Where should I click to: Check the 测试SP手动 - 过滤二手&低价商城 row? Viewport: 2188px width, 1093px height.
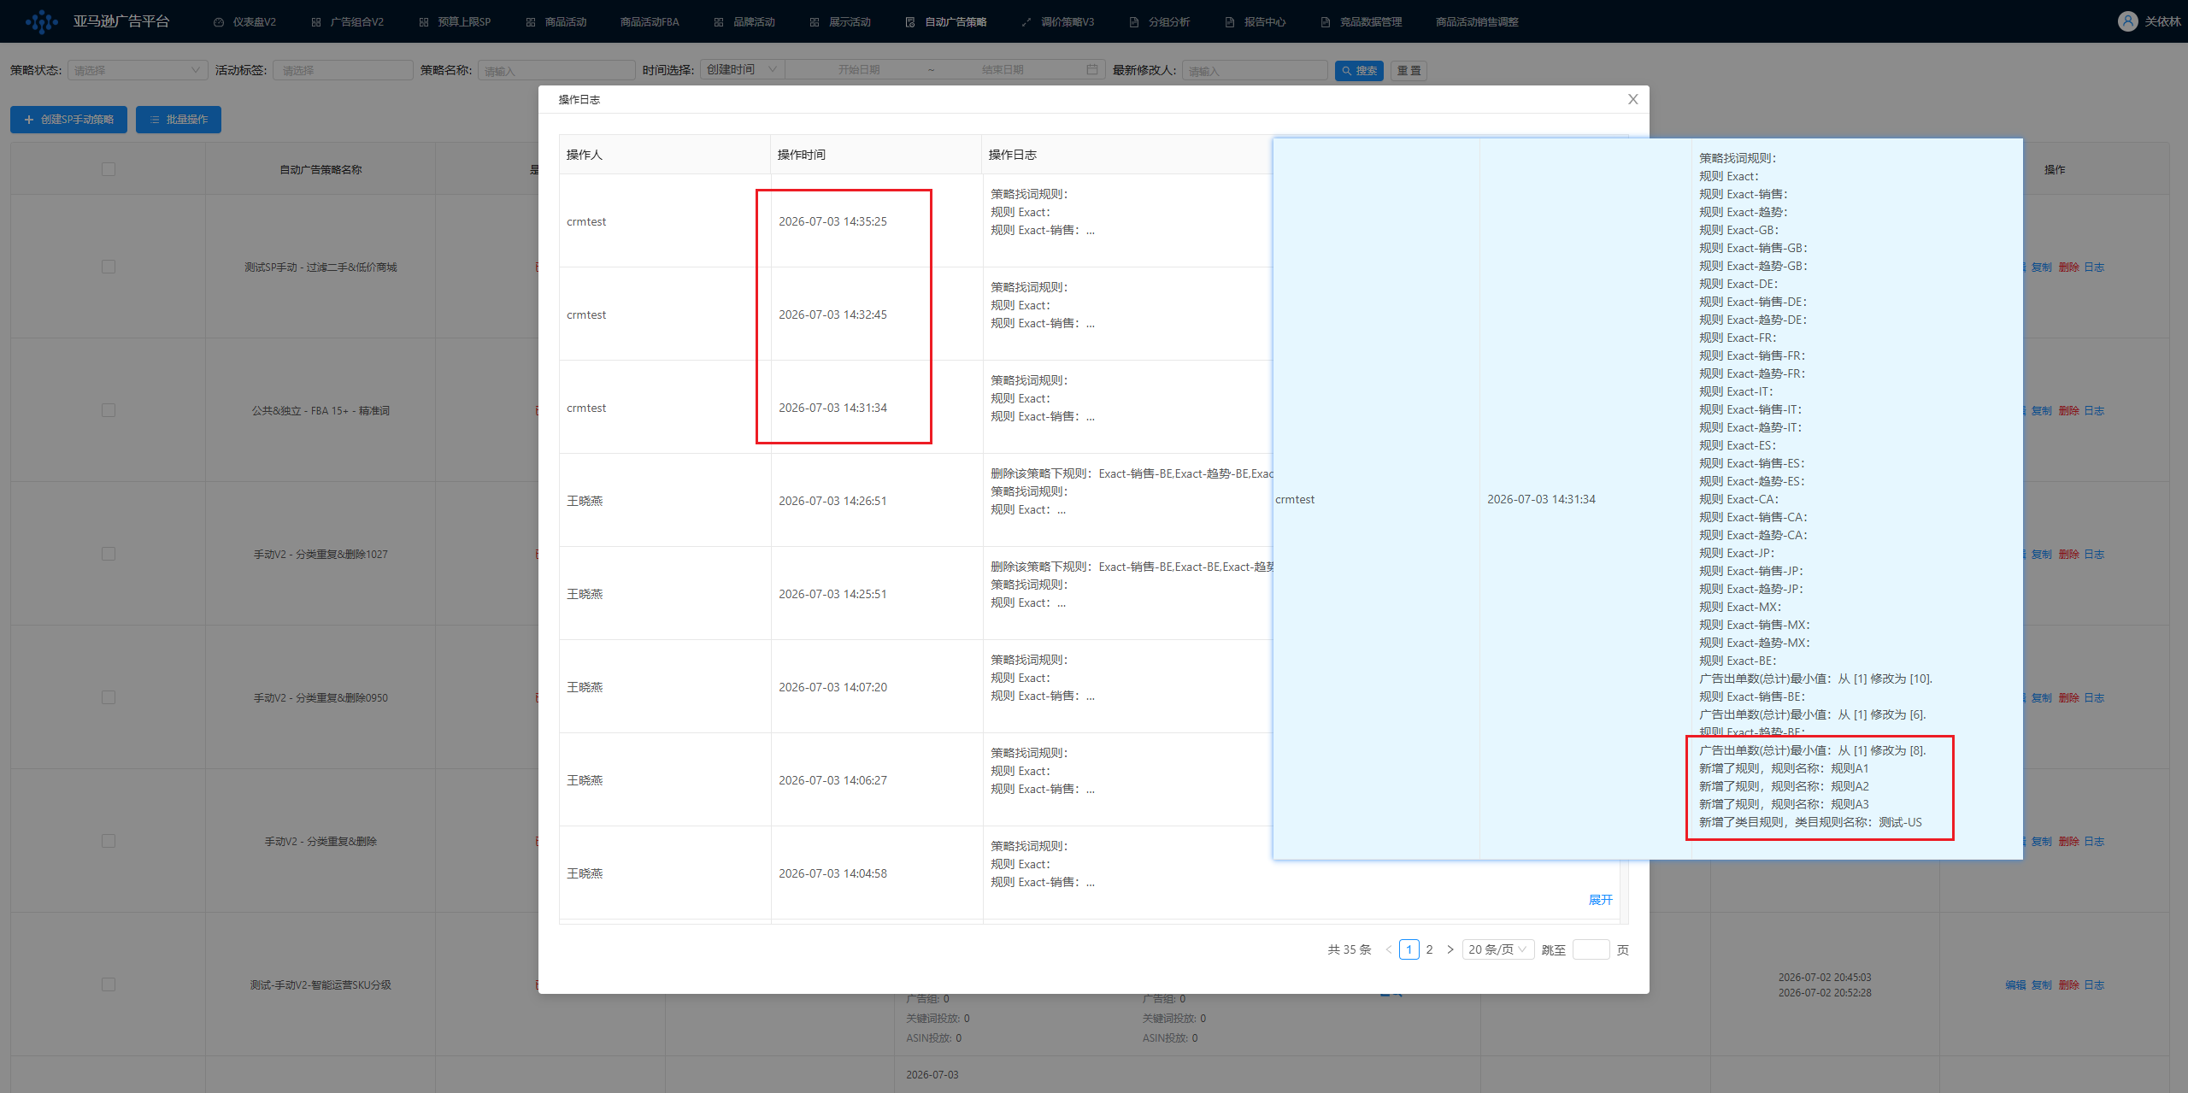click(109, 267)
